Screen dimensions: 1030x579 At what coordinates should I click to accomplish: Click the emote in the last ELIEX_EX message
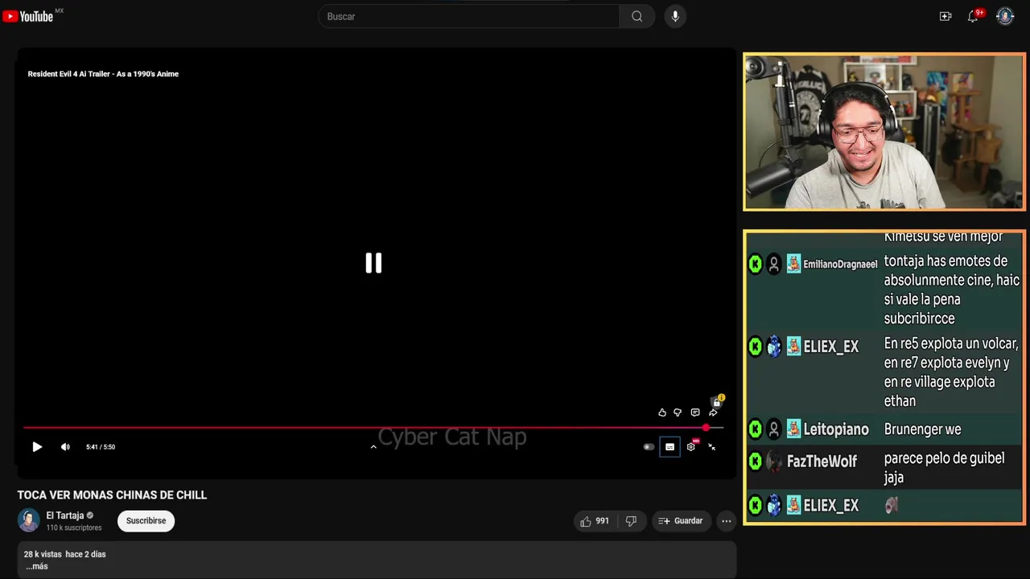click(x=891, y=506)
